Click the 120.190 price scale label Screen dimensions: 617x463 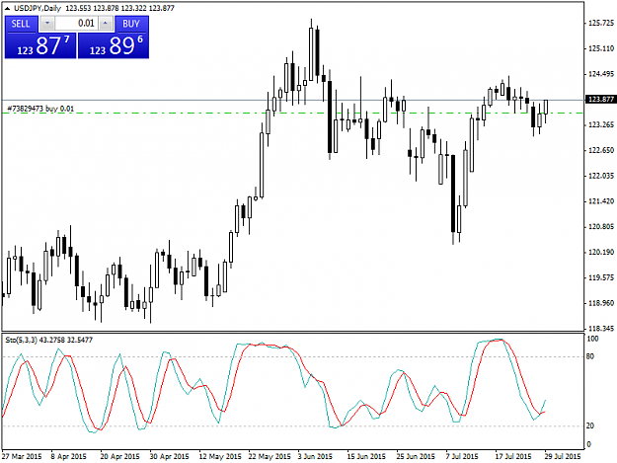[x=601, y=252]
